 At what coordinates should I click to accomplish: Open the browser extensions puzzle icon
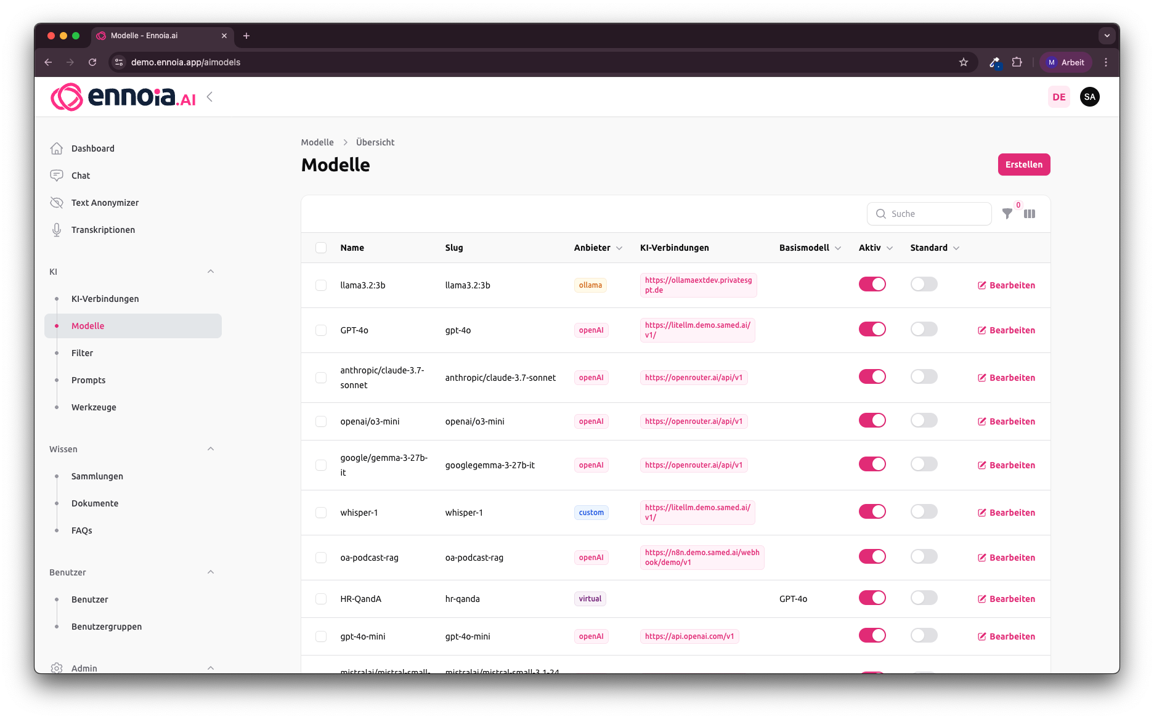click(1017, 62)
